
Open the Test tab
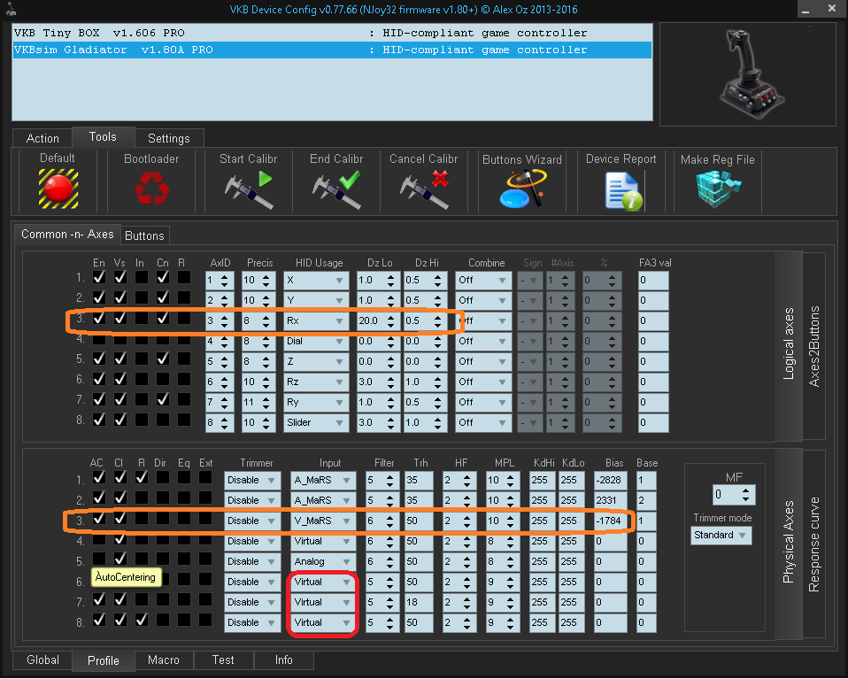(x=223, y=660)
